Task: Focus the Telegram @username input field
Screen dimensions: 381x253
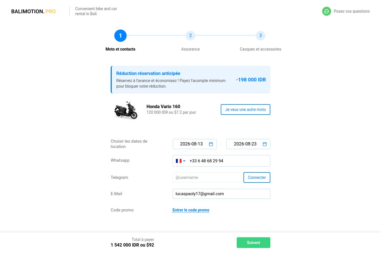Action: click(x=207, y=177)
